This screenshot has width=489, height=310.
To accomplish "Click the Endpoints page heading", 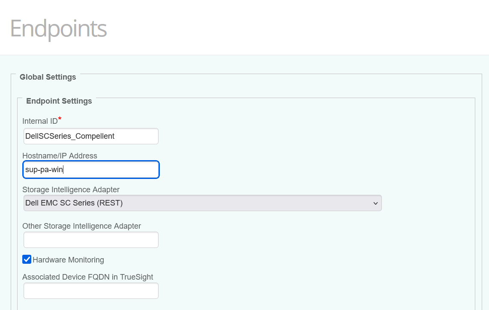I will [58, 29].
